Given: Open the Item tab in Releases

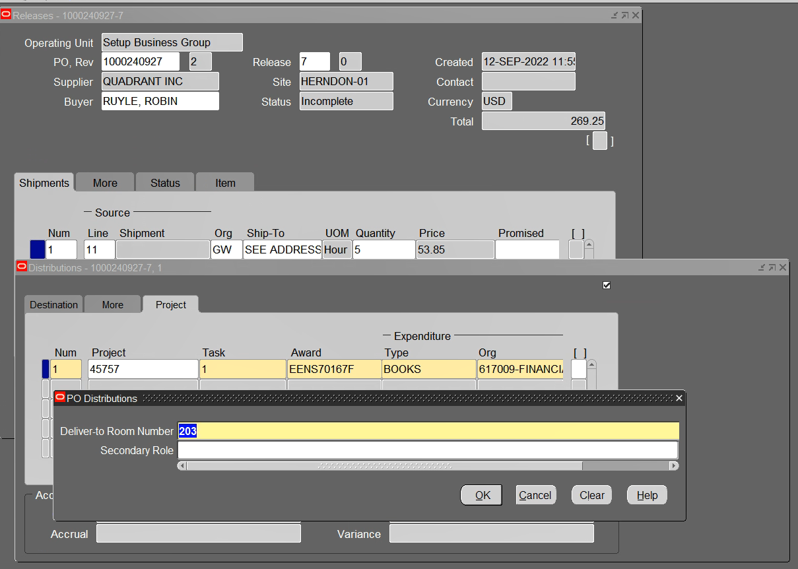Looking at the screenshot, I should (x=225, y=183).
